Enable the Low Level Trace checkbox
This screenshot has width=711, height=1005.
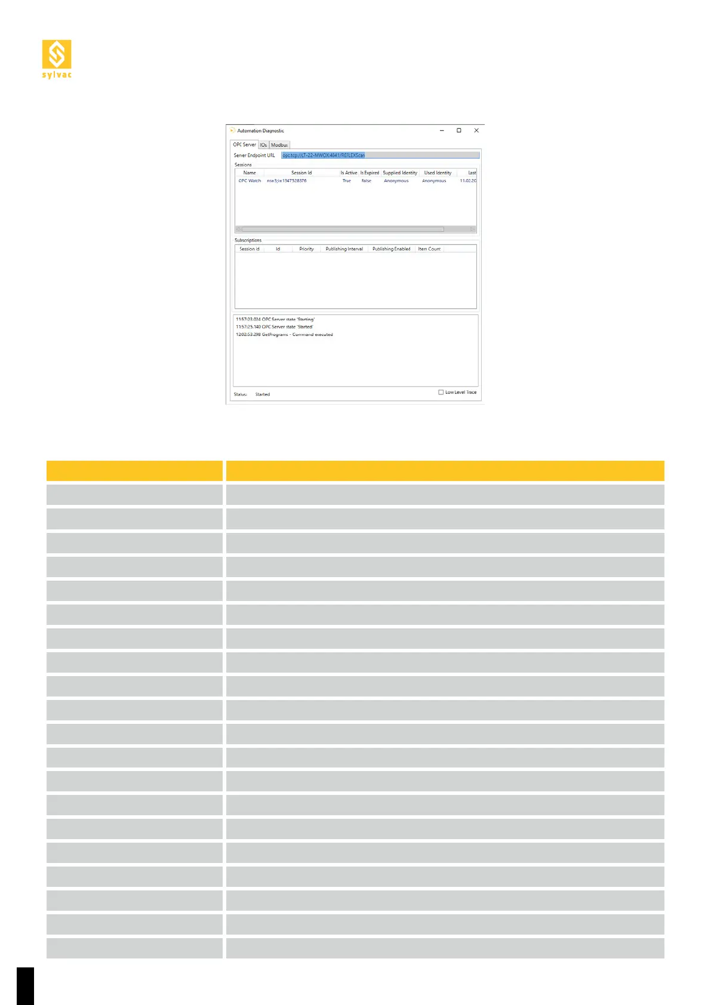click(441, 392)
